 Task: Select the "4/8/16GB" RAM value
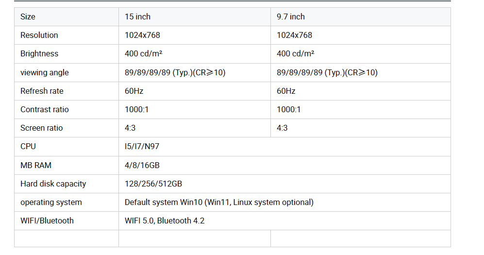[142, 166]
